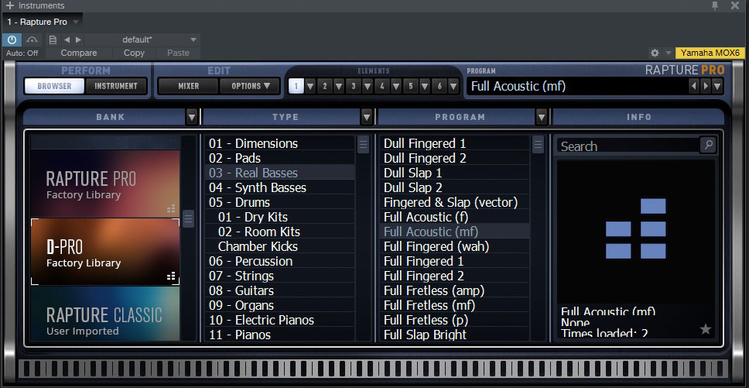
Task: Load the Fingered & Slap (vector) program
Action: (x=455, y=203)
